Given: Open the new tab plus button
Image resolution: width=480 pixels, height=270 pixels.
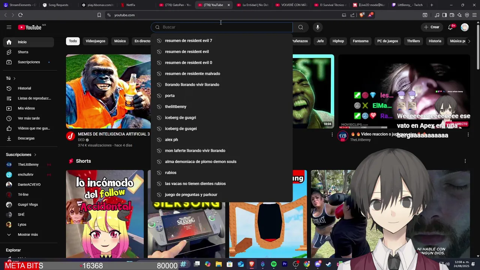Looking at the screenshot, I should 432,5.
